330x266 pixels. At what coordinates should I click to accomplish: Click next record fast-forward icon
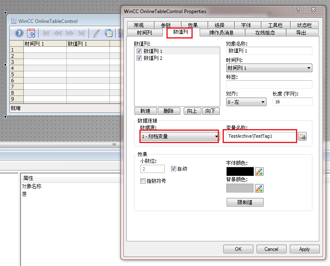point(70,33)
